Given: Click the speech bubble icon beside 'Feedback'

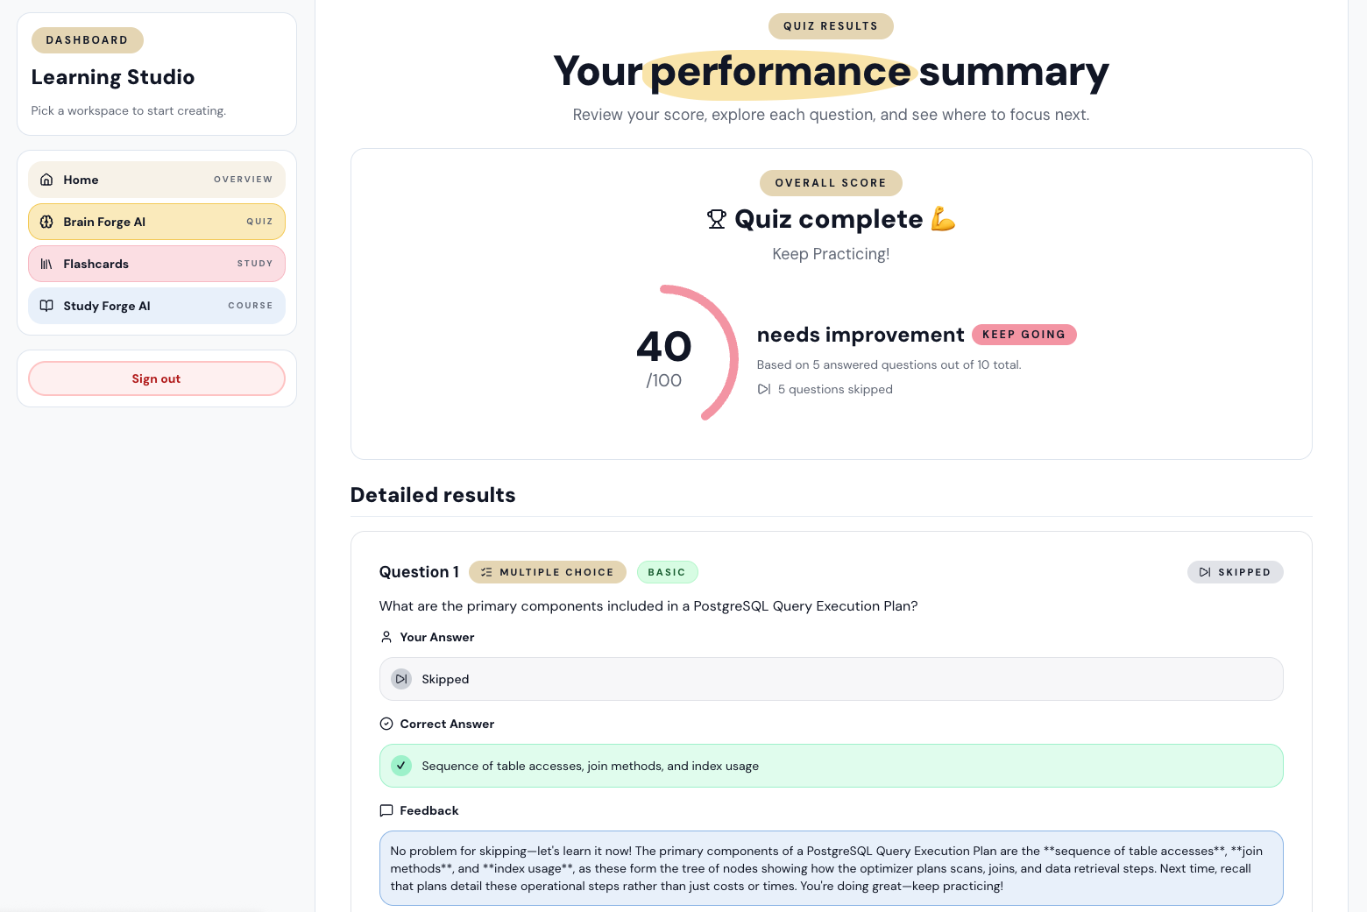Looking at the screenshot, I should pyautogui.click(x=386, y=810).
